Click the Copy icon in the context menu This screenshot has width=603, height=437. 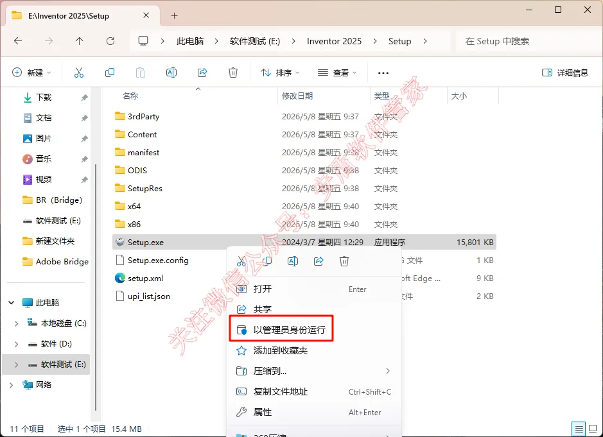tap(267, 261)
